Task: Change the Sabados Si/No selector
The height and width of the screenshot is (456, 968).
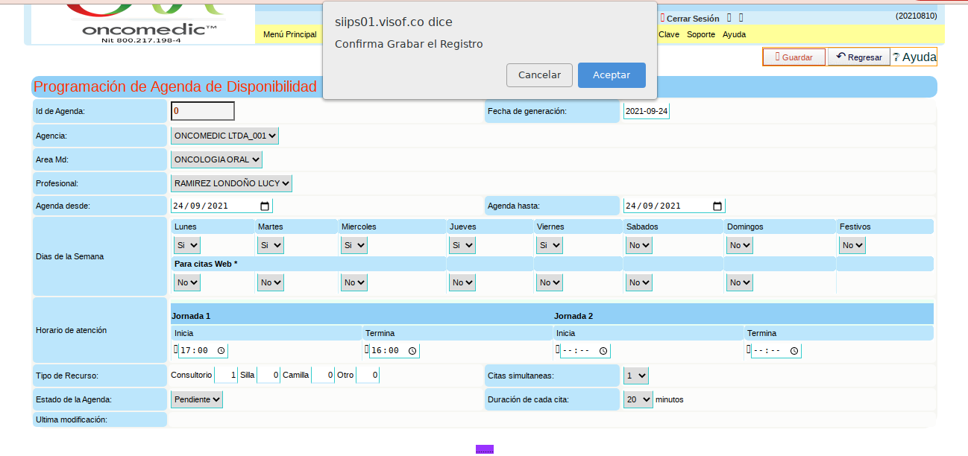Action: pos(638,245)
